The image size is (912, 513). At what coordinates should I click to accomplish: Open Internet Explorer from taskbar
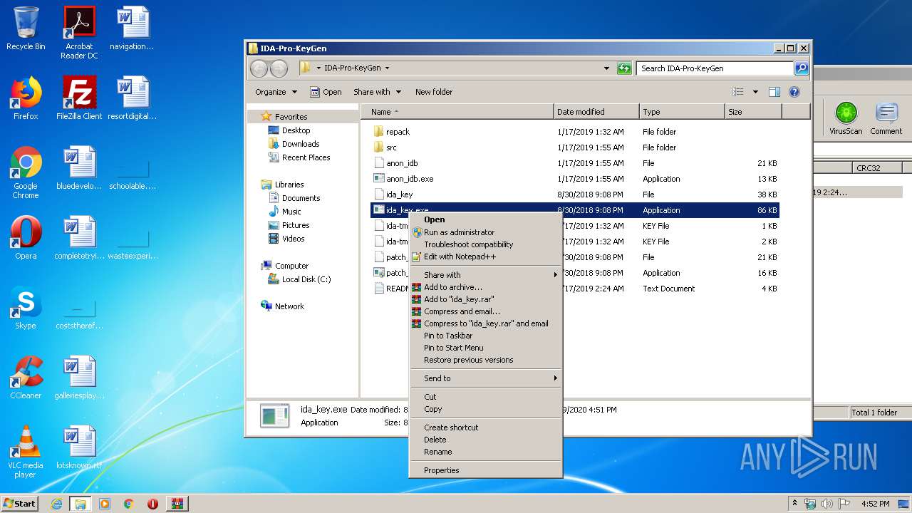pos(56,504)
